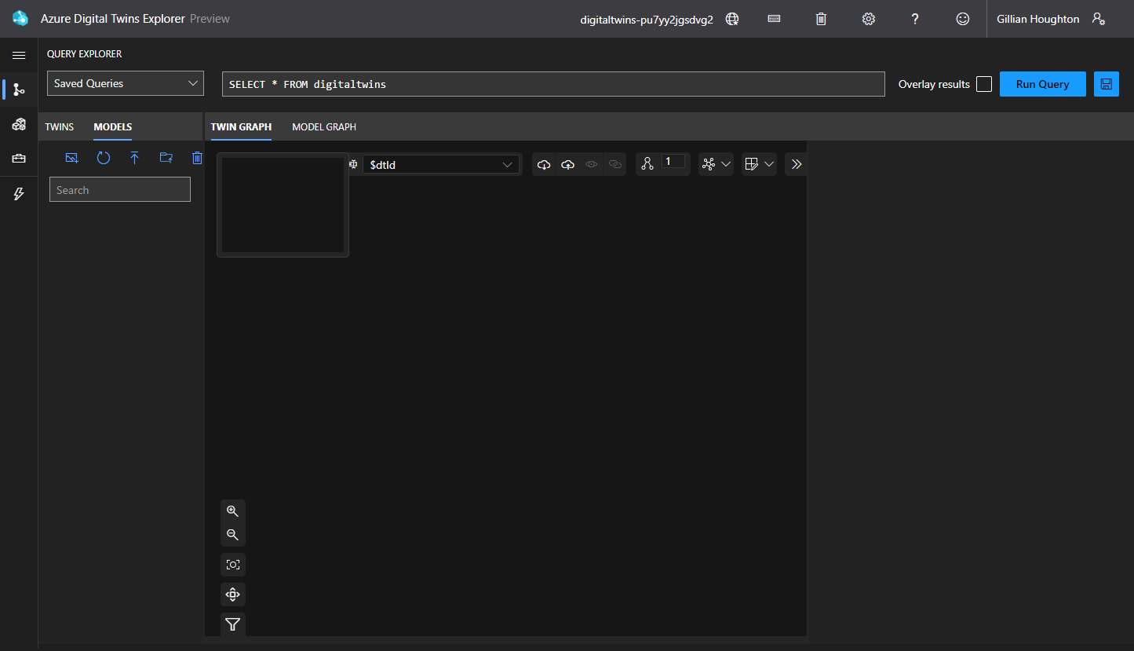Click the Run Query button
Viewport: 1134px width, 651px height.
pyautogui.click(x=1042, y=84)
